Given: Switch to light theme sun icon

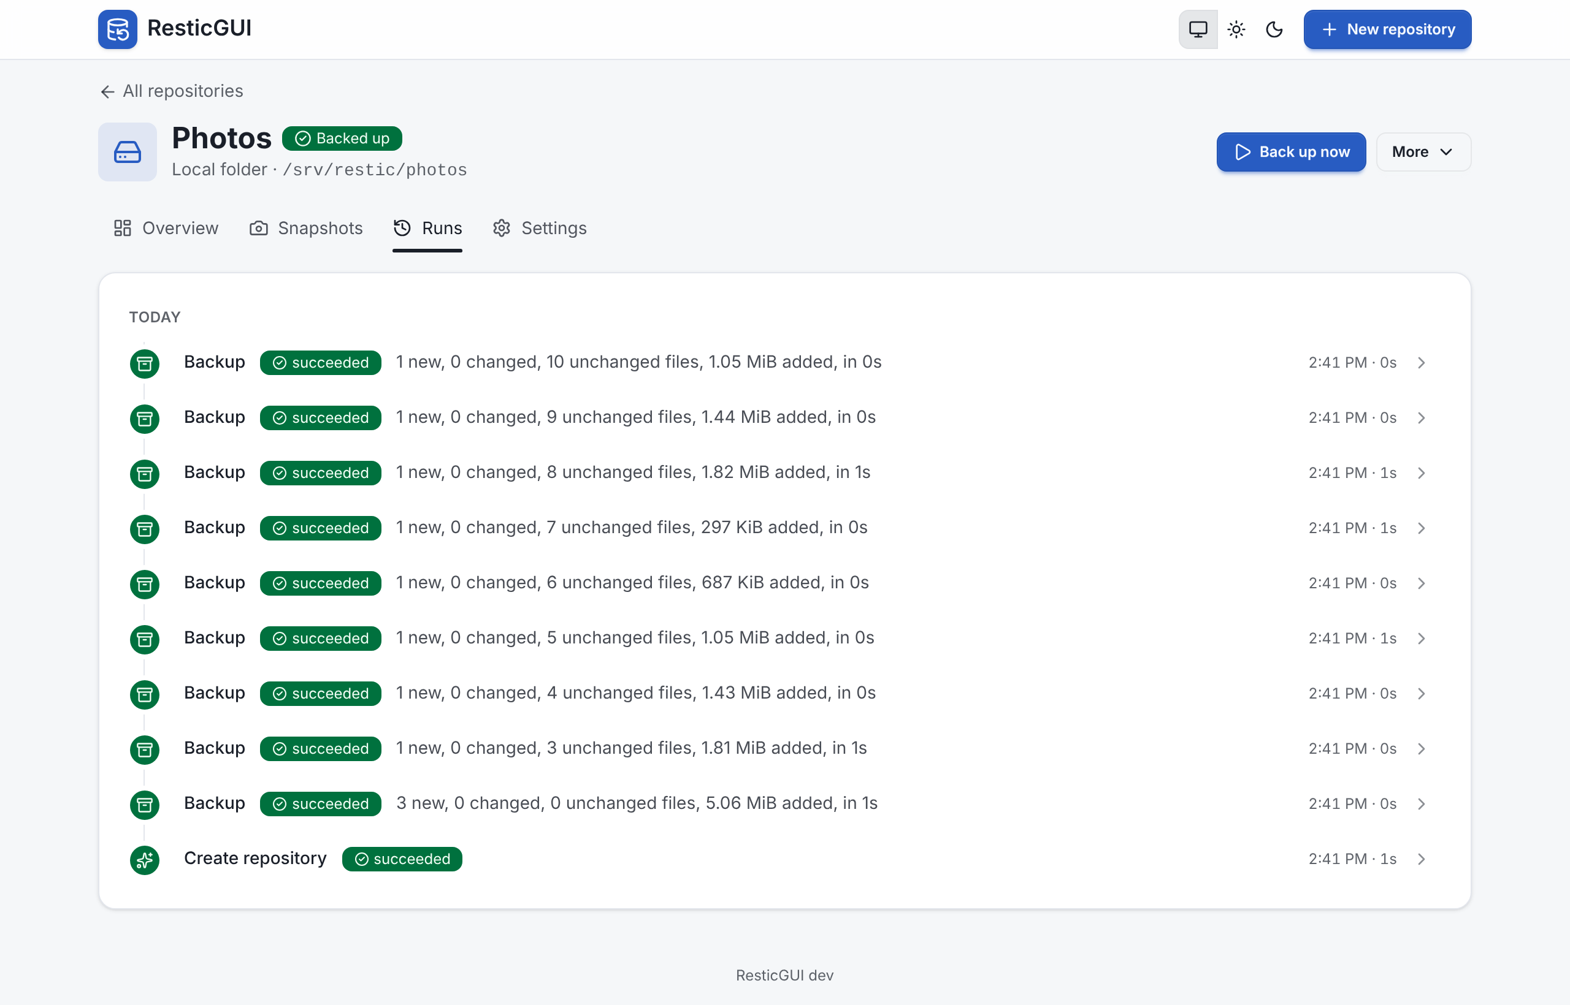Looking at the screenshot, I should [1236, 29].
